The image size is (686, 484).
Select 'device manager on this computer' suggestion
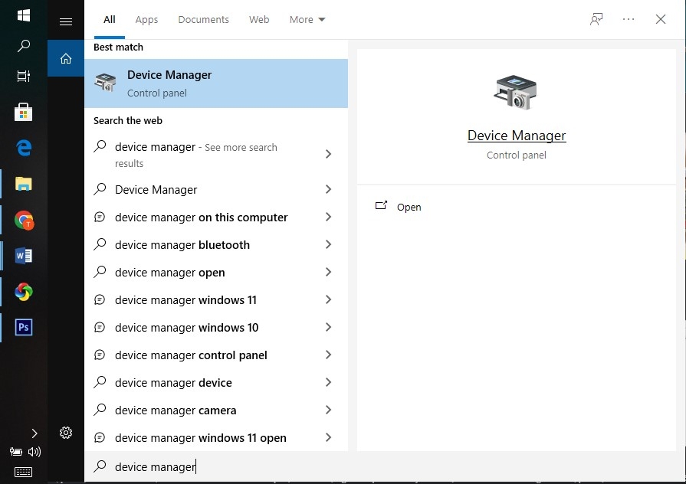tap(216, 217)
